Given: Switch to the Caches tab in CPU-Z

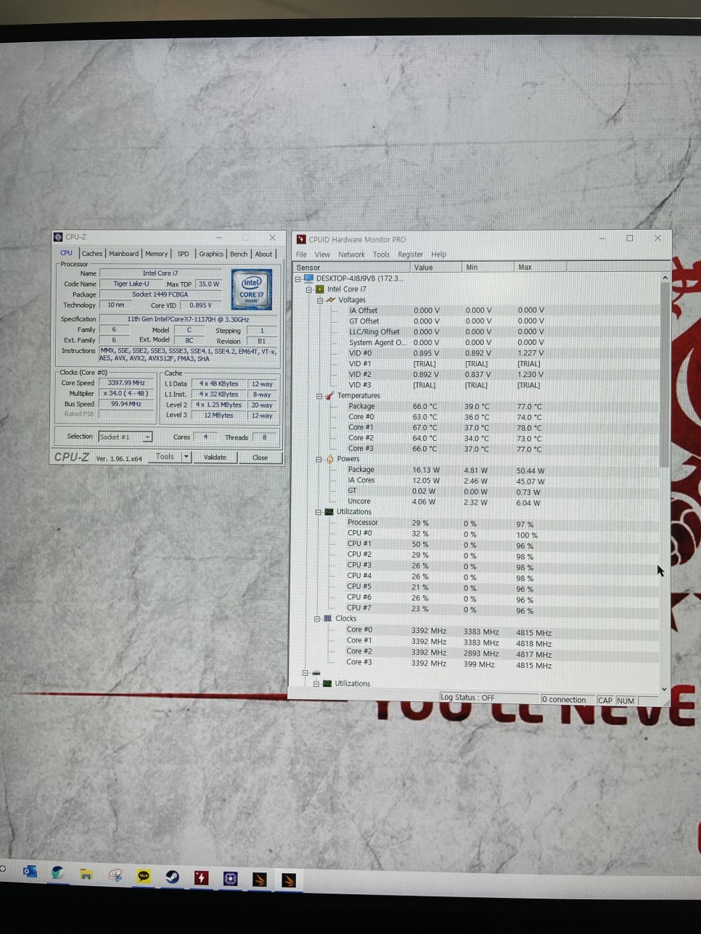Looking at the screenshot, I should [x=92, y=253].
